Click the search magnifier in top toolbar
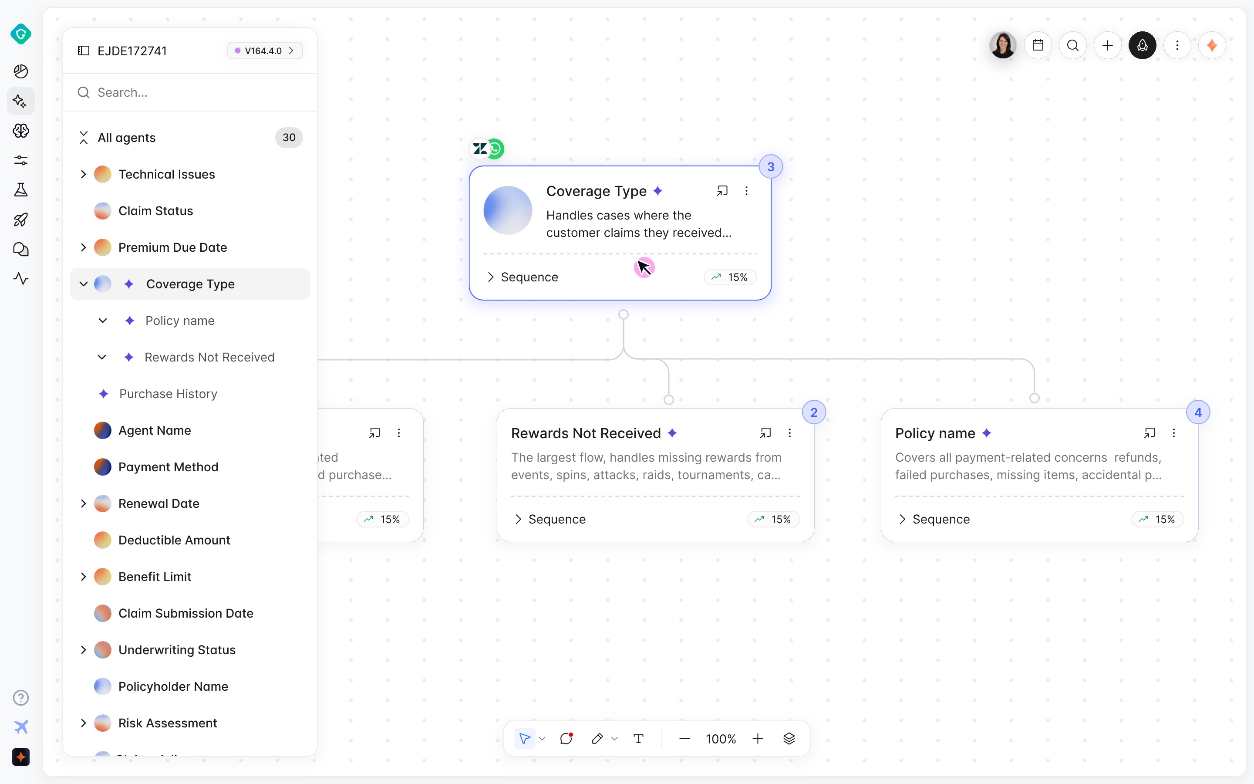The image size is (1254, 784). tap(1072, 46)
